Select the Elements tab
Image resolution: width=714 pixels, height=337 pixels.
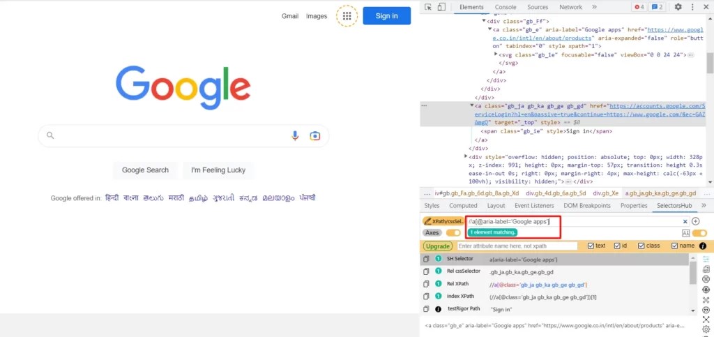[471, 7]
